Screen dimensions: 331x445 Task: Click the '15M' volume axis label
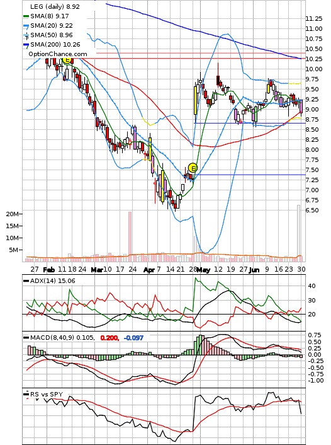pyautogui.click(x=12, y=226)
